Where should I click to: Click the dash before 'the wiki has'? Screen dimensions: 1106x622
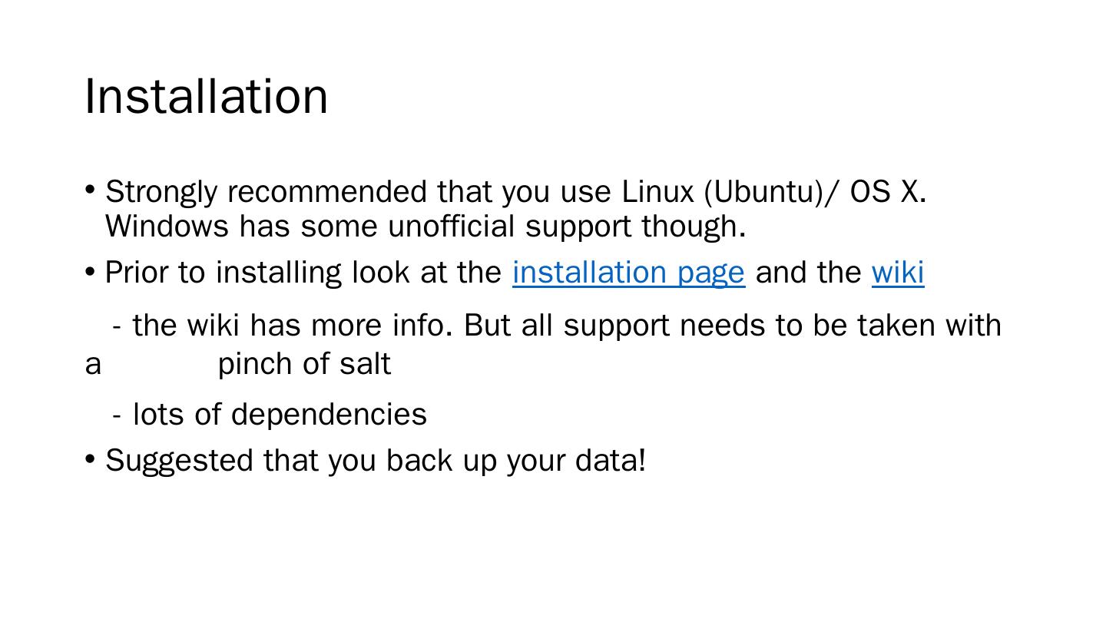pos(117,327)
